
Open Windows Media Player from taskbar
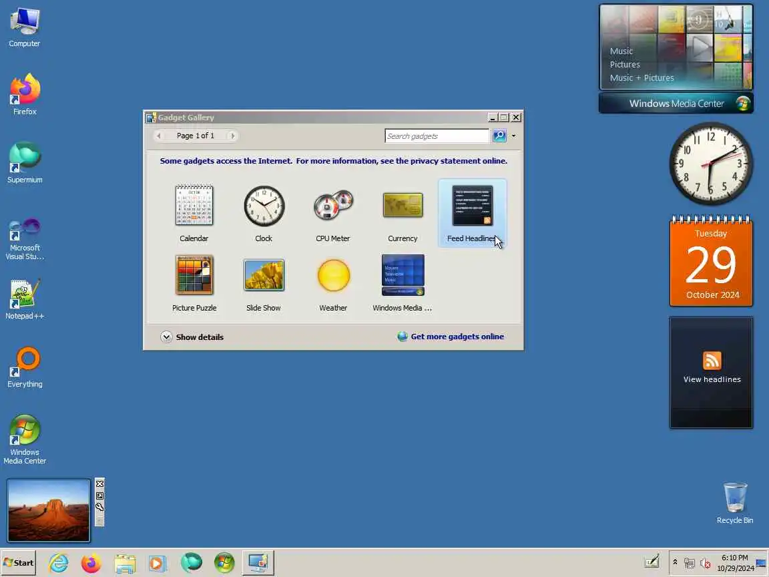pos(158,563)
